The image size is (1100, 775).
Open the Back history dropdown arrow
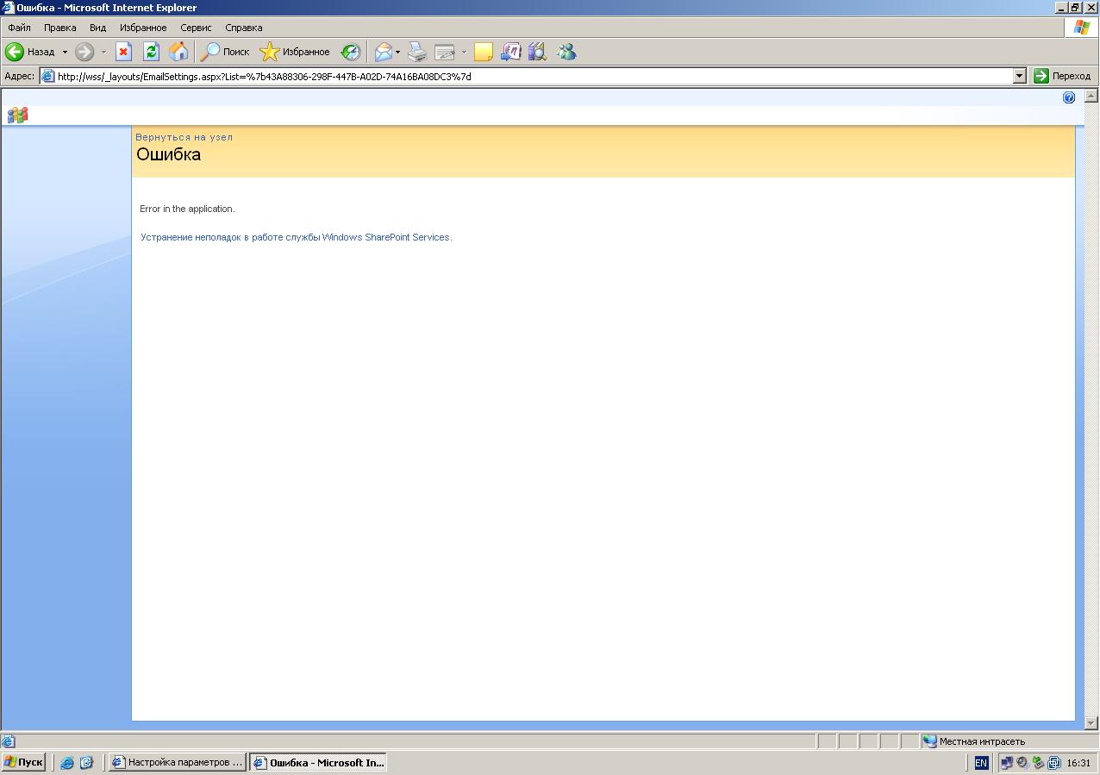[64, 52]
